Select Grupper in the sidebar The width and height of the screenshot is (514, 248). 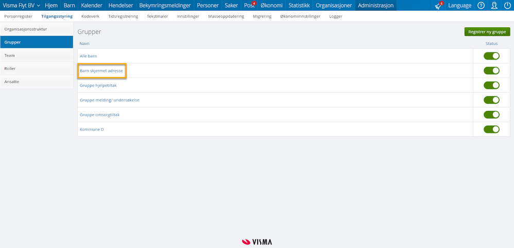coord(37,42)
